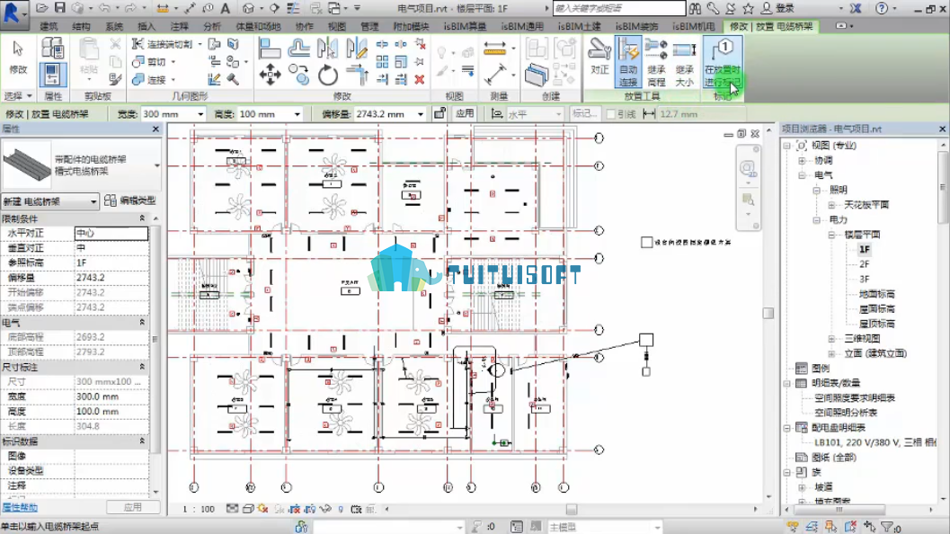Open the offset (偏移量) 2743.2 mm dropdown
This screenshot has width=950, height=534.
pos(420,114)
